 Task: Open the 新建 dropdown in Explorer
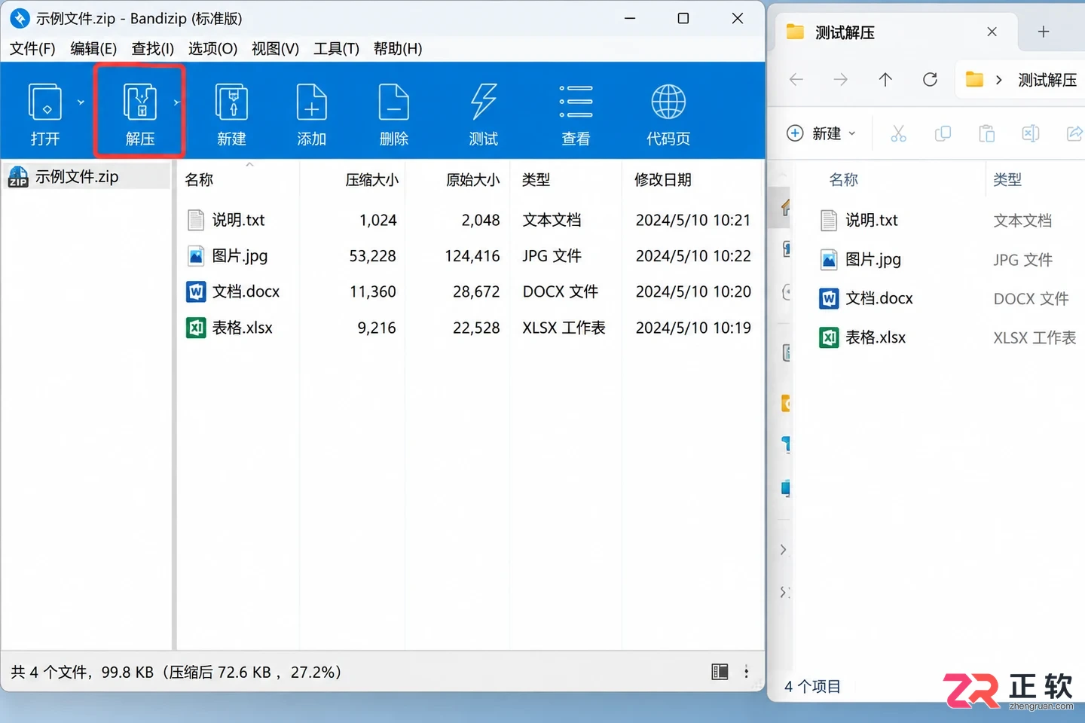pyautogui.click(x=821, y=133)
